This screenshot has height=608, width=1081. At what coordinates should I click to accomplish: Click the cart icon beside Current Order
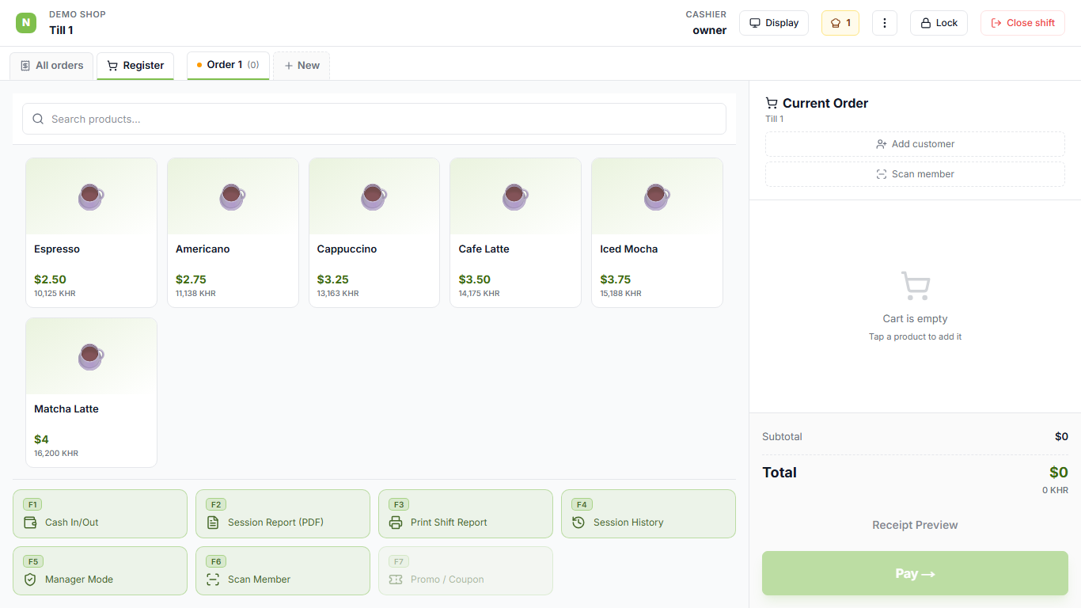pyautogui.click(x=772, y=103)
